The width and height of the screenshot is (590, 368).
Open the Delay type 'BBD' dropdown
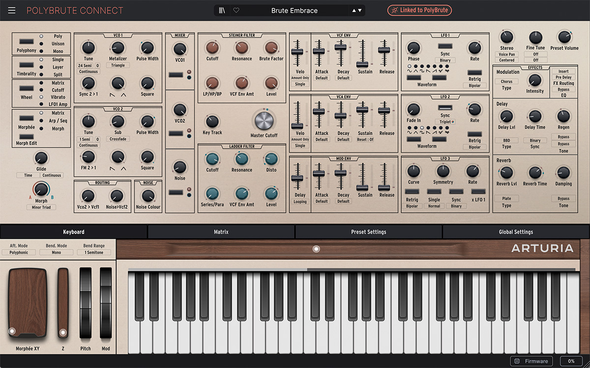506,141
